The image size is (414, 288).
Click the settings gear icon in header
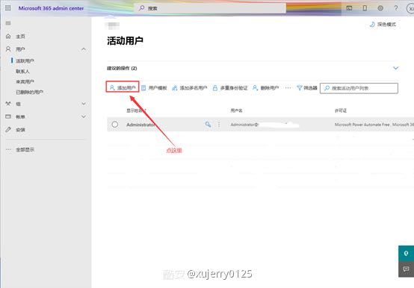pyautogui.click(x=380, y=8)
